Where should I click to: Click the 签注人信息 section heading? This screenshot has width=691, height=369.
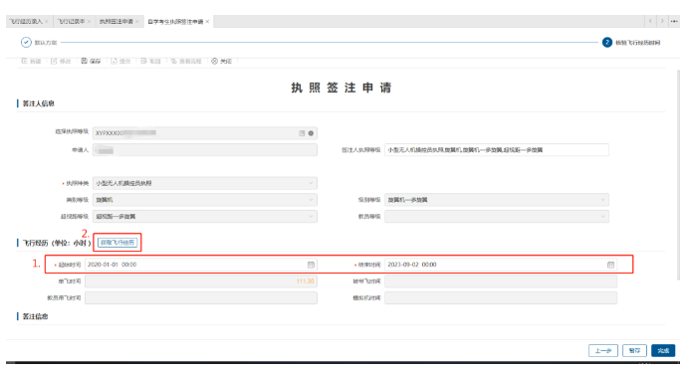point(39,103)
